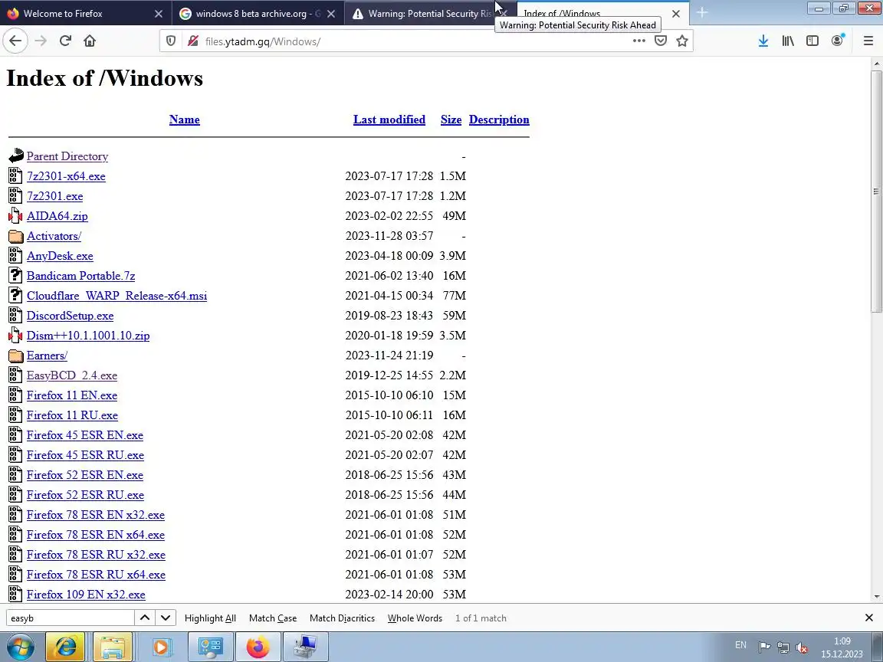
Task: Download Firefox 52 ESR EN.exe
Action: coord(84,475)
